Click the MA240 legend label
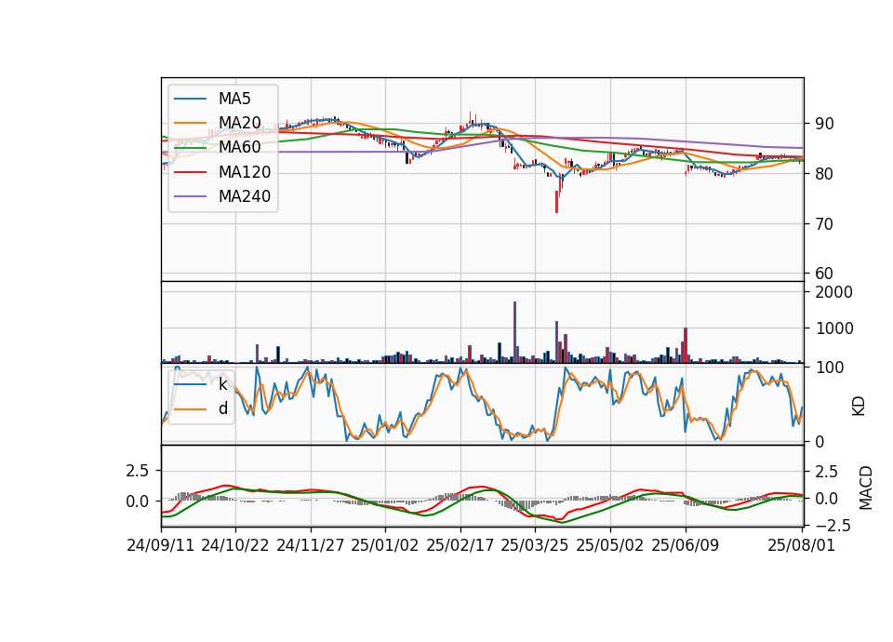893x642 pixels. [x=245, y=196]
